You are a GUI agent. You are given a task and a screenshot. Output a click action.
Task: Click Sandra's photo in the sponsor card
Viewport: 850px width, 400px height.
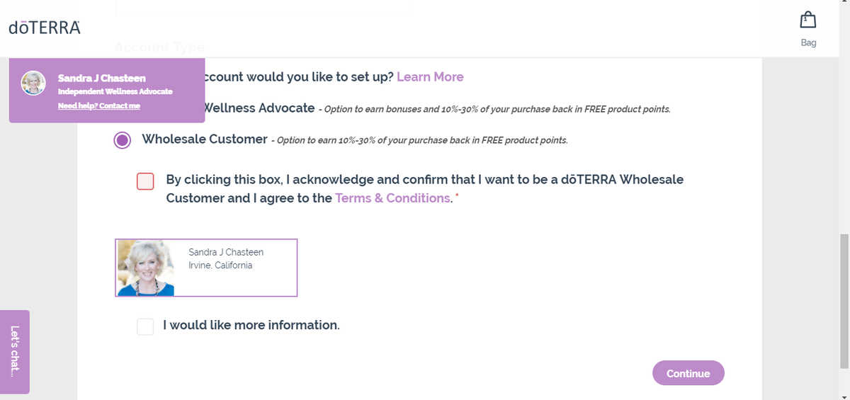coord(145,268)
